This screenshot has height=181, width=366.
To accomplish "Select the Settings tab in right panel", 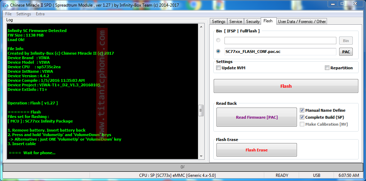I will point(219,22).
